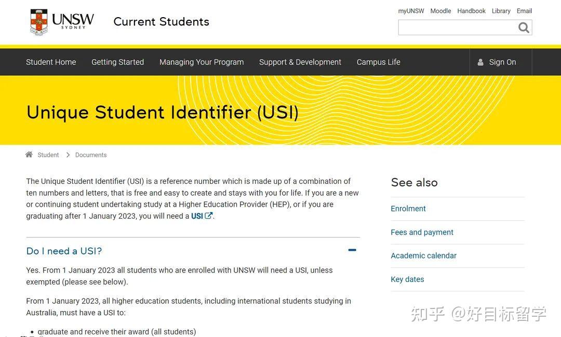The width and height of the screenshot is (561, 337).
Task: Click the person icon next to Sign On
Action: [480, 62]
